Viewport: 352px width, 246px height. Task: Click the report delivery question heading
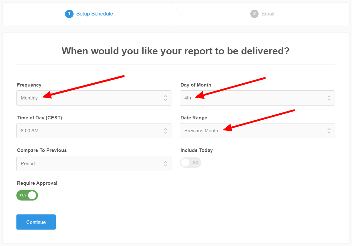pyautogui.click(x=176, y=51)
